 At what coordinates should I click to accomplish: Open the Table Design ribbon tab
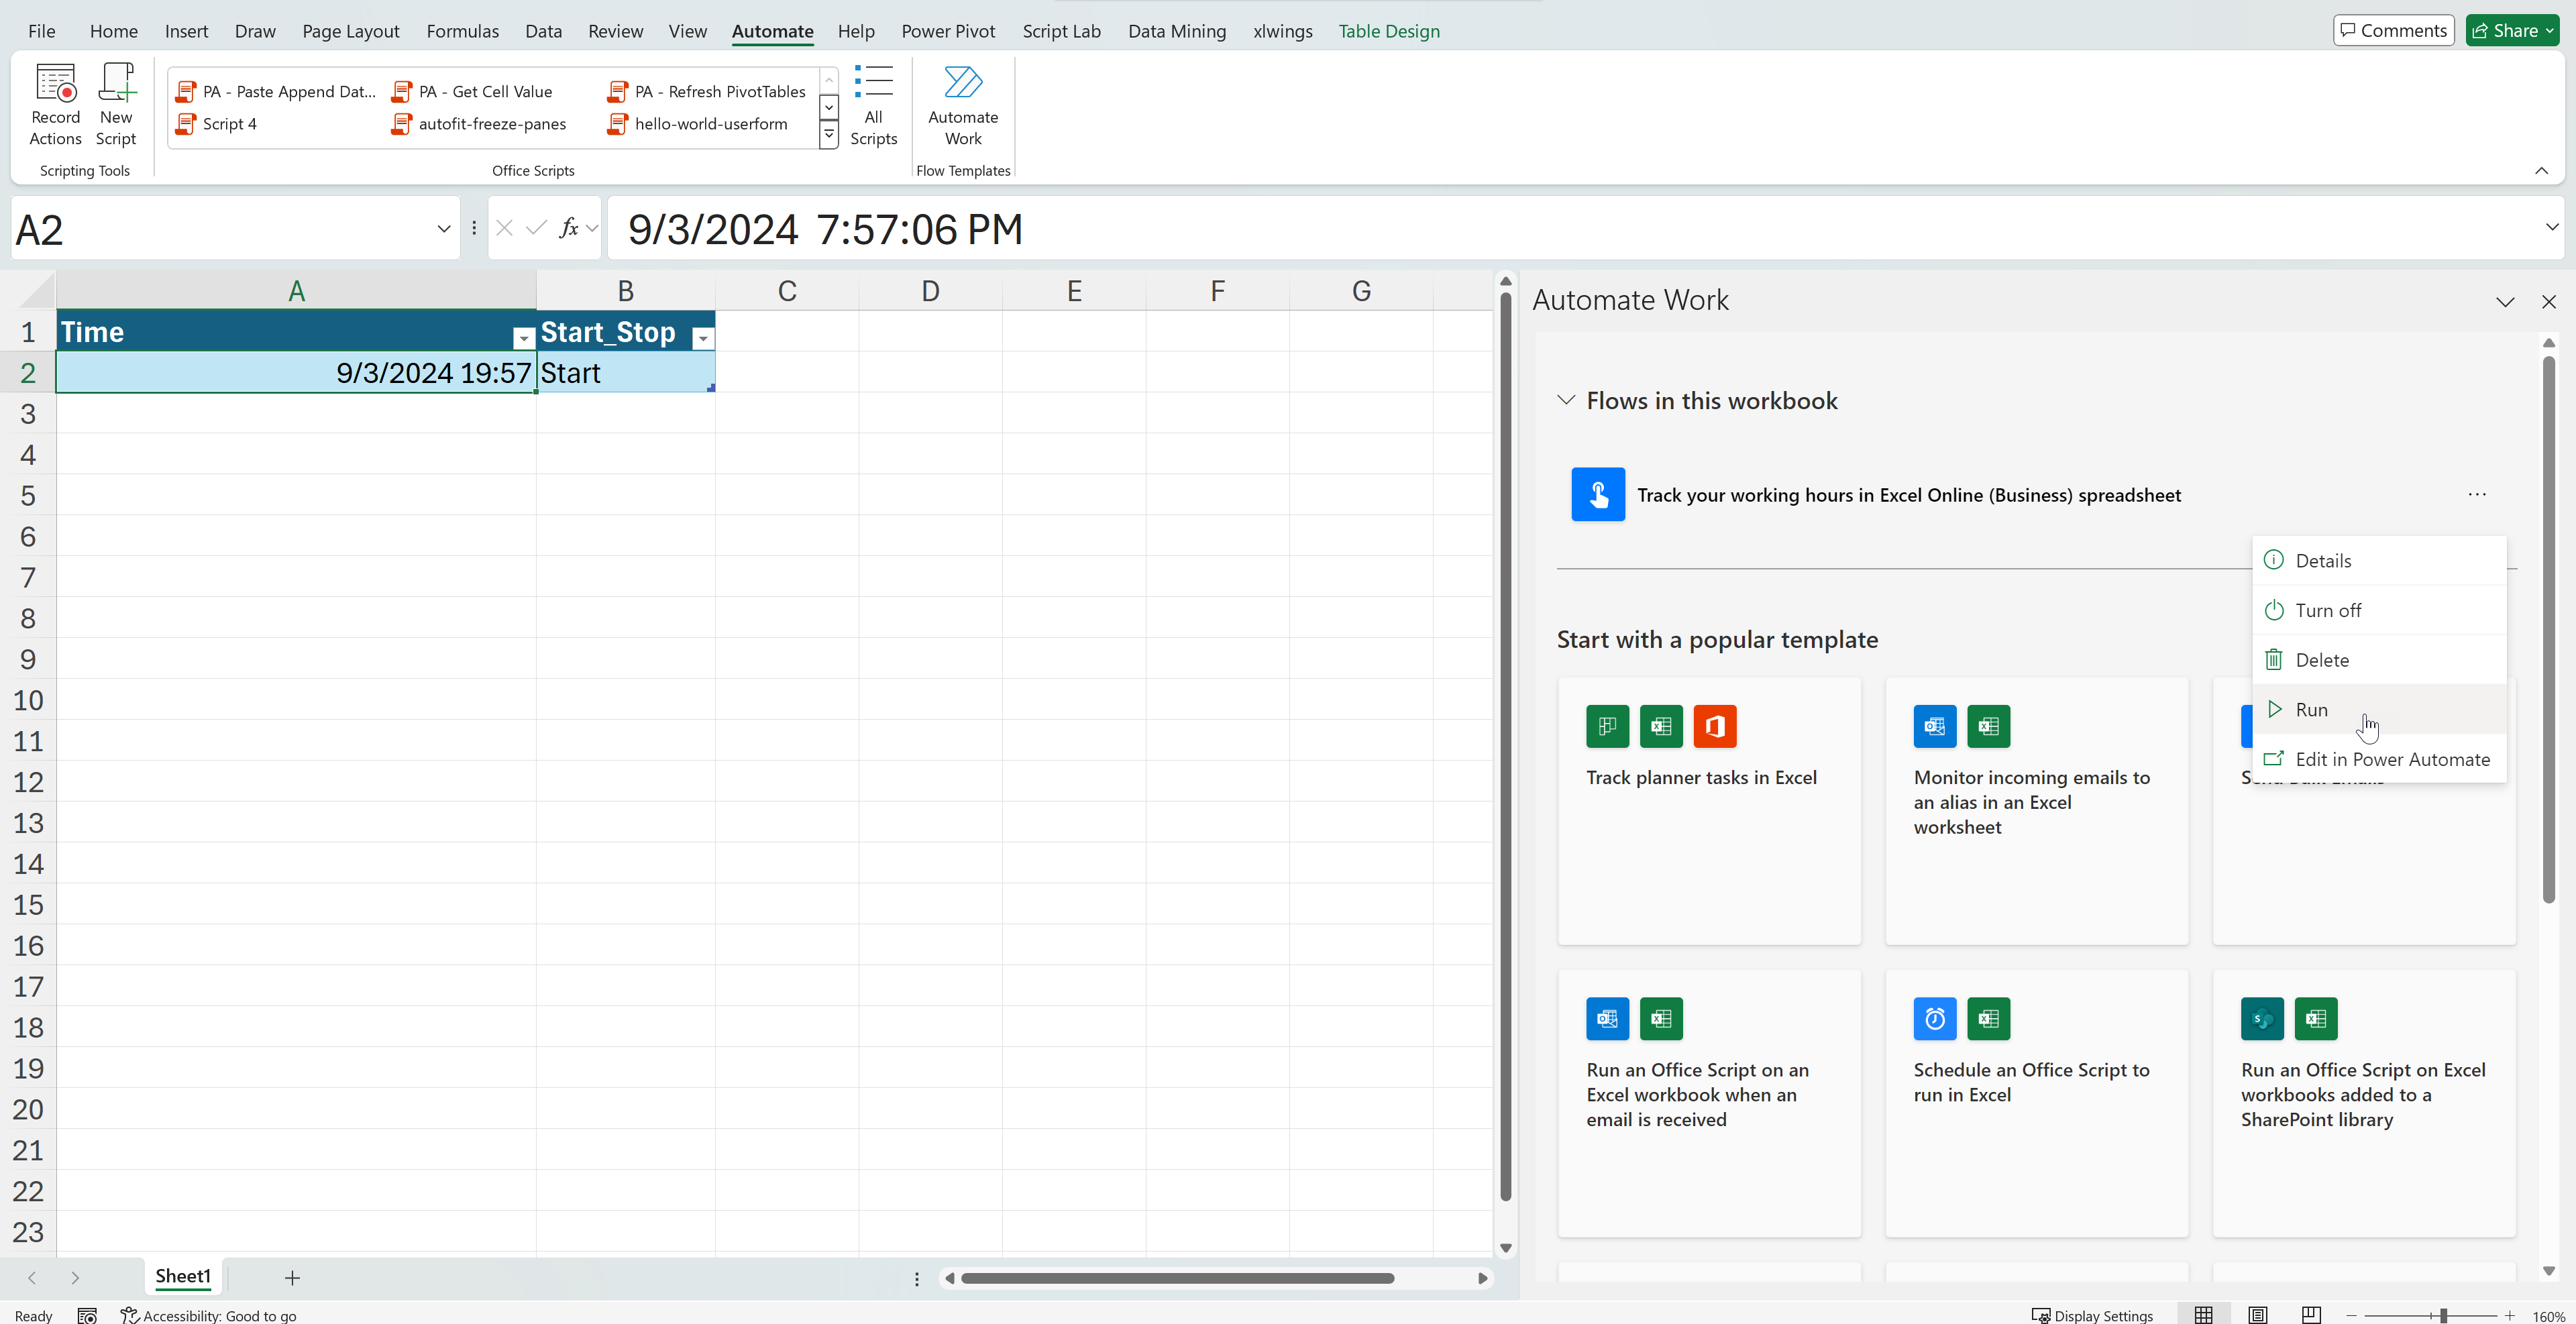click(1388, 31)
